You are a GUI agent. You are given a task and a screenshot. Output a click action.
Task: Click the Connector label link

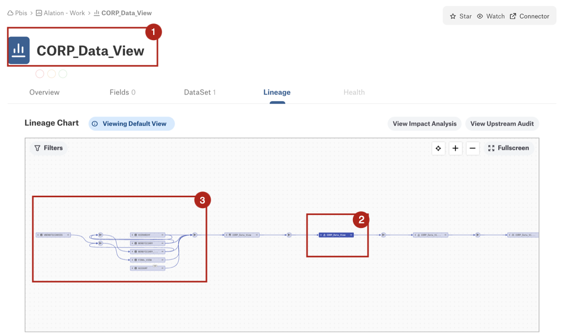click(534, 16)
